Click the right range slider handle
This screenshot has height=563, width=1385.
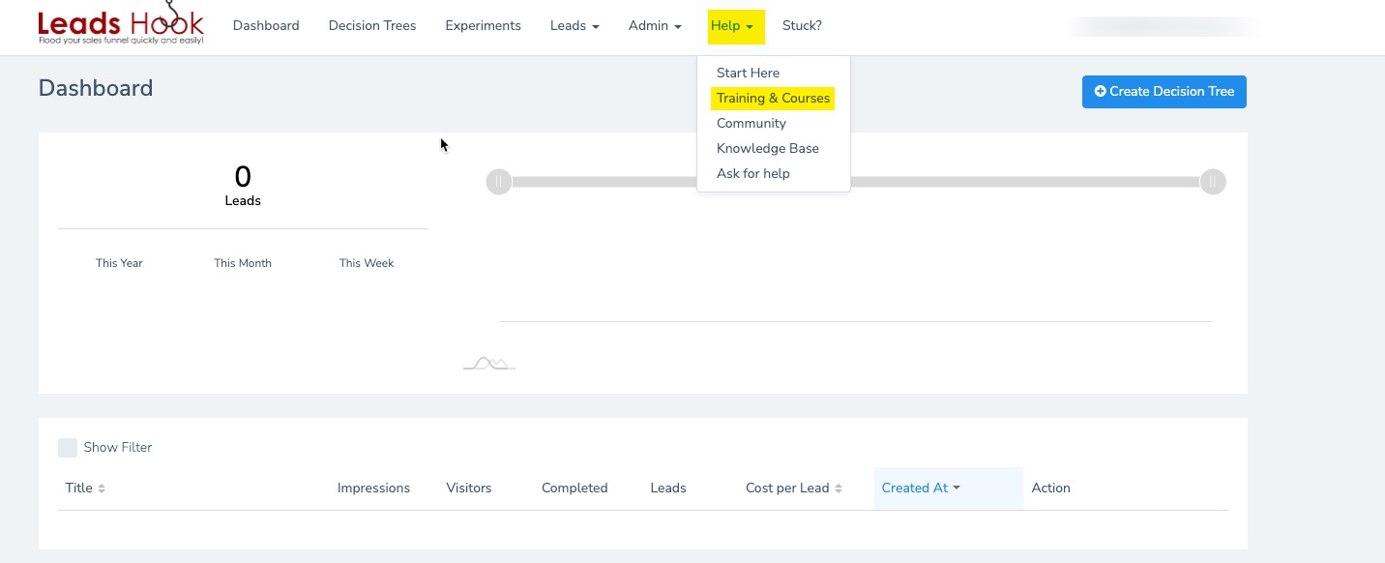(1213, 182)
